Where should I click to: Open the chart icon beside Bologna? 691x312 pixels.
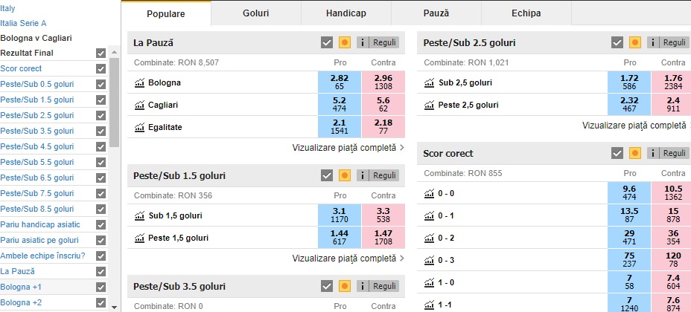[x=139, y=82]
